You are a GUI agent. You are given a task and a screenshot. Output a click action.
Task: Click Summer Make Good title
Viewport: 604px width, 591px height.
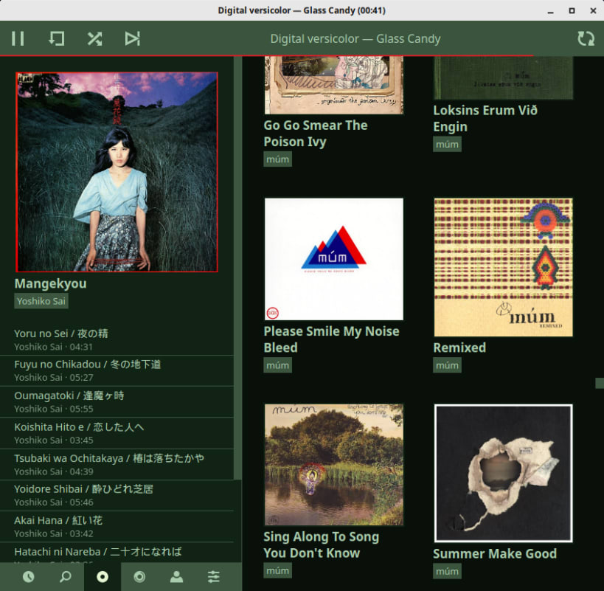coord(495,553)
